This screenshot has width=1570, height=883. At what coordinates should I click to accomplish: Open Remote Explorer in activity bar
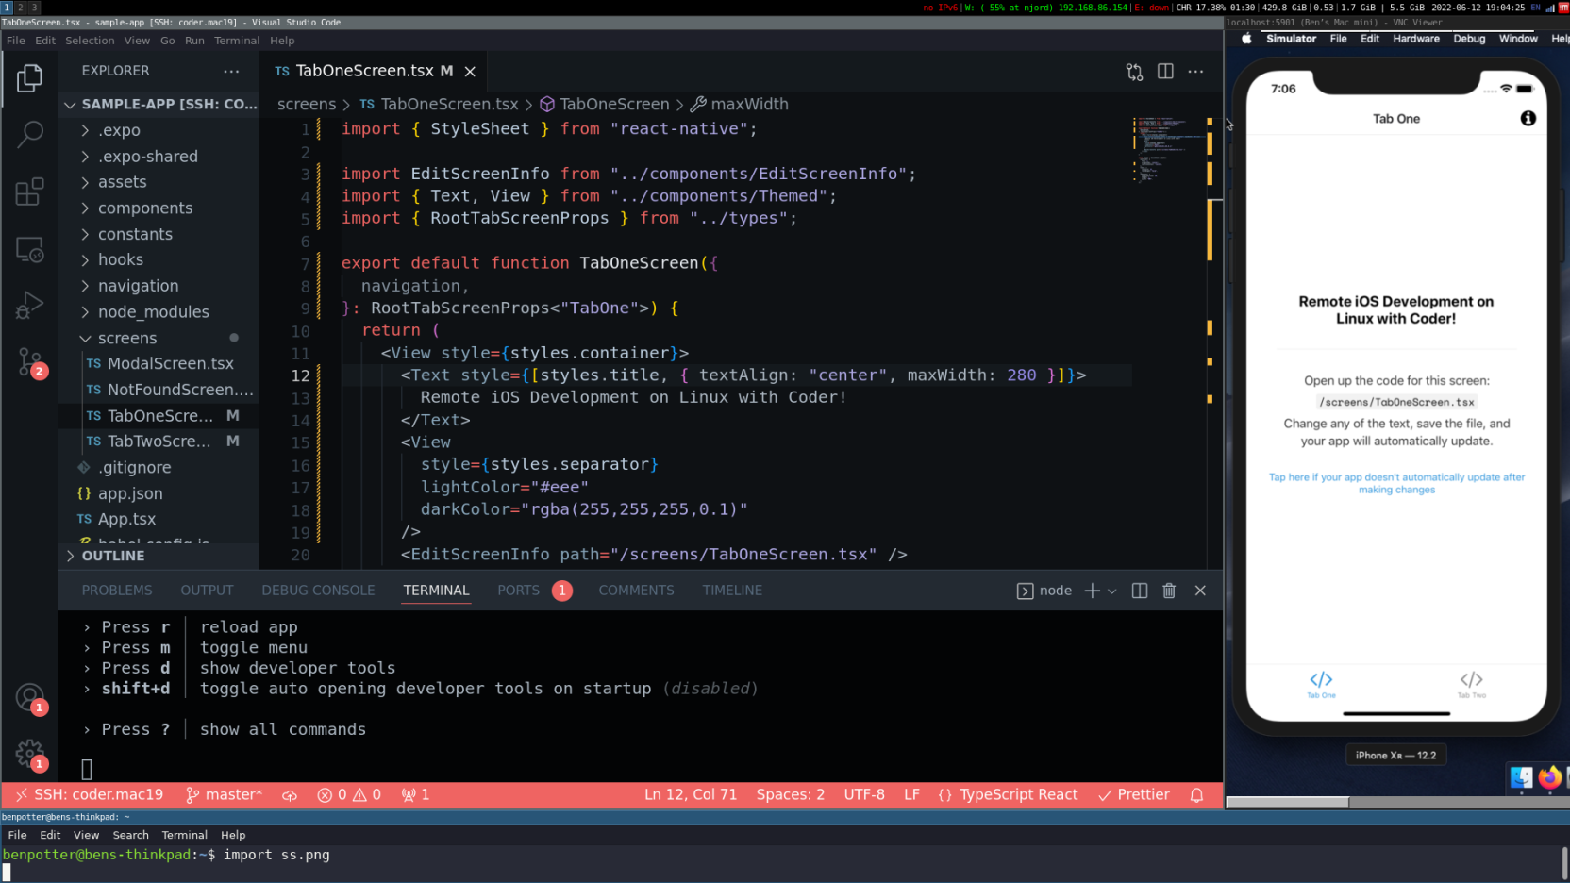pos(29,249)
